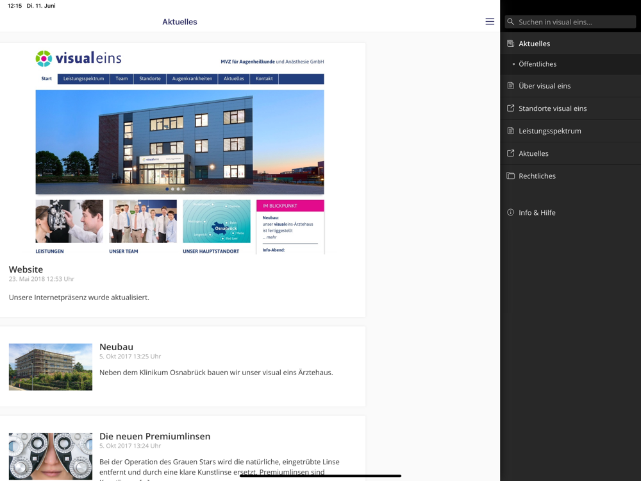Screen dimensions: 641x481
Task: Open the hamburger menu icon
Action: 490,22
